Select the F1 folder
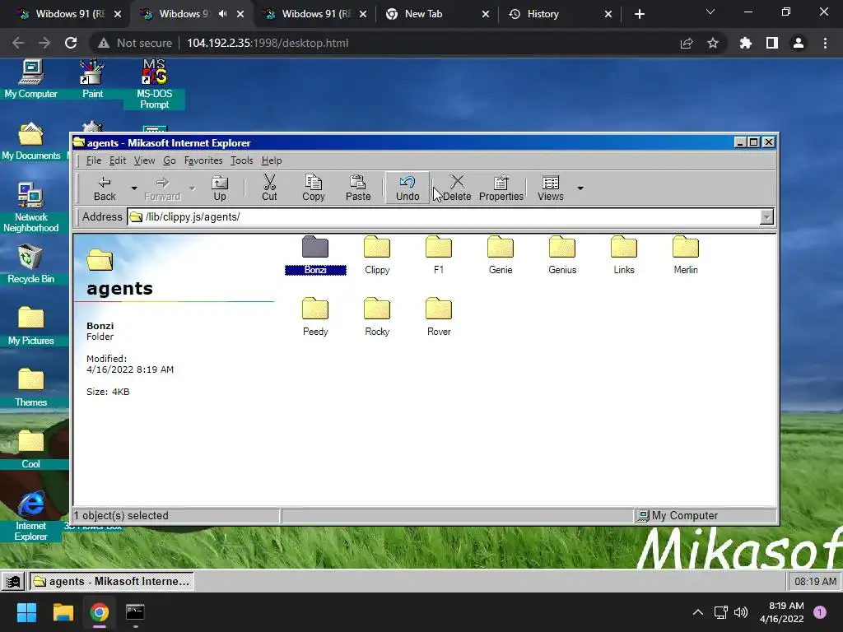The image size is (843, 632). click(439, 255)
